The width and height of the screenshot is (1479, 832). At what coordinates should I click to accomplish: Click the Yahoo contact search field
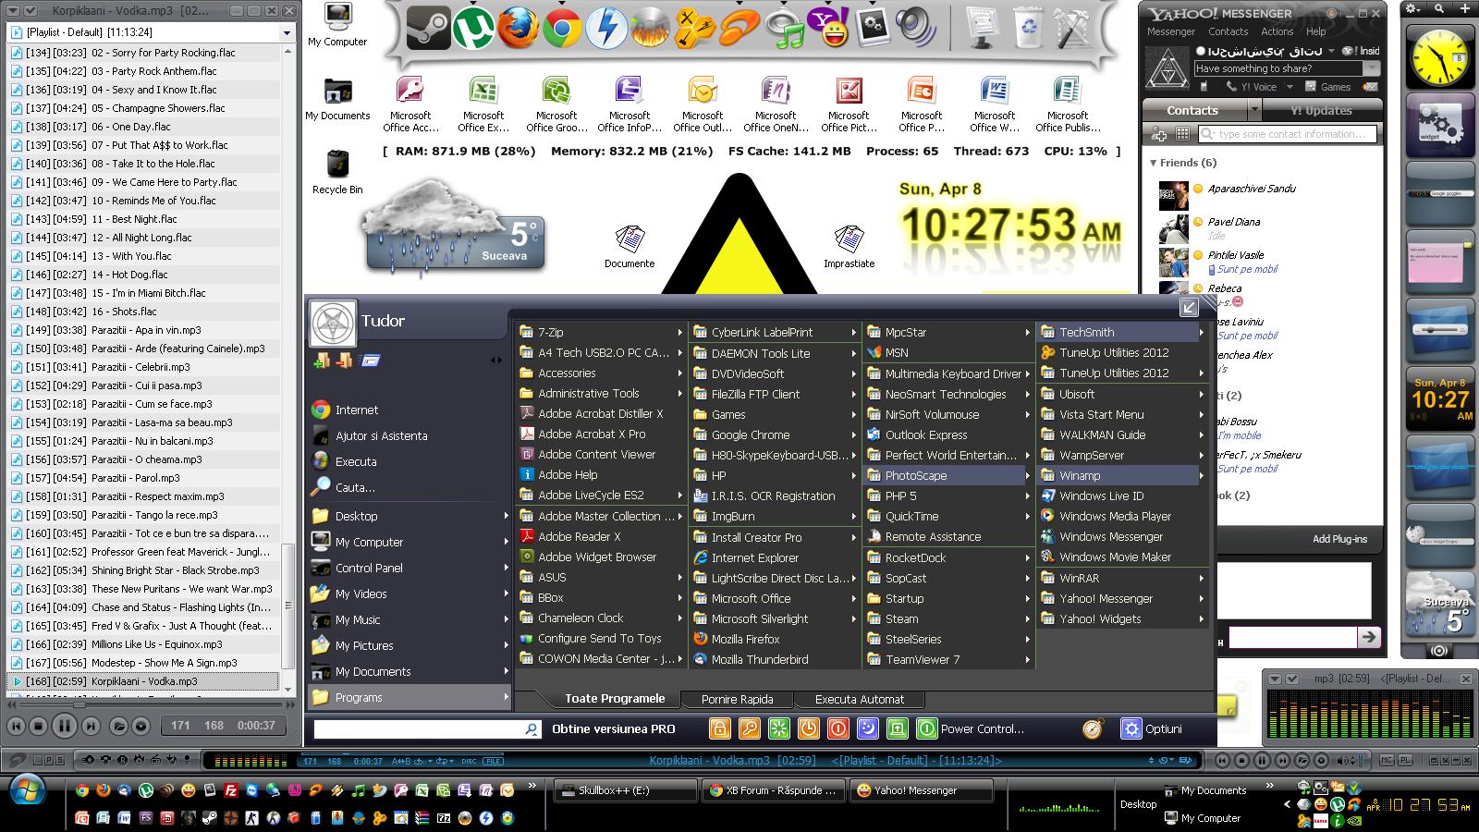[1287, 134]
